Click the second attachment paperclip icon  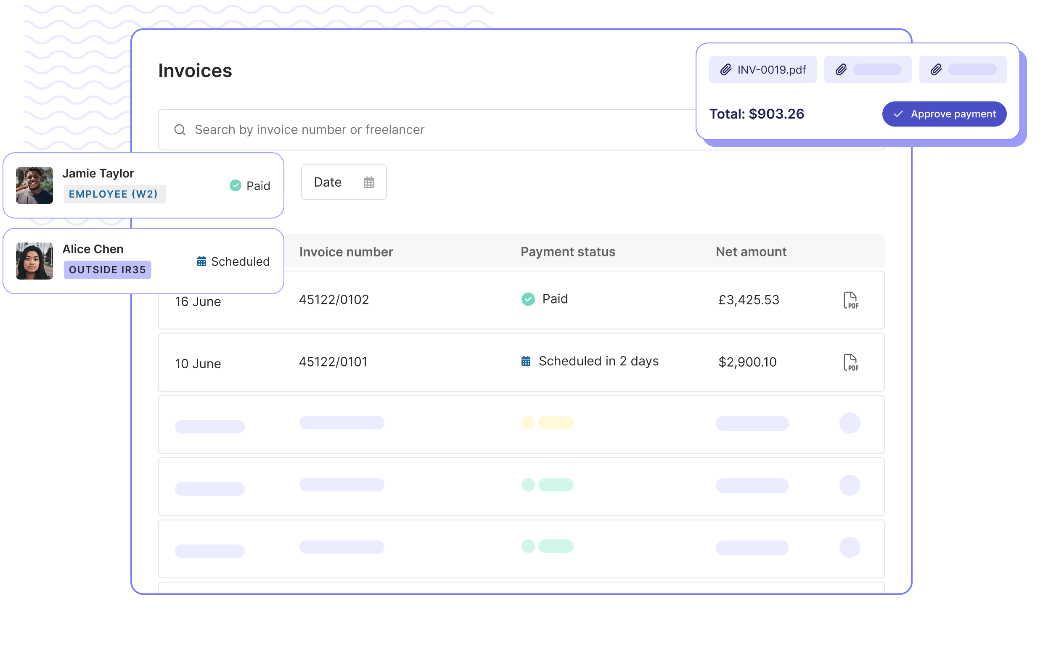click(841, 70)
